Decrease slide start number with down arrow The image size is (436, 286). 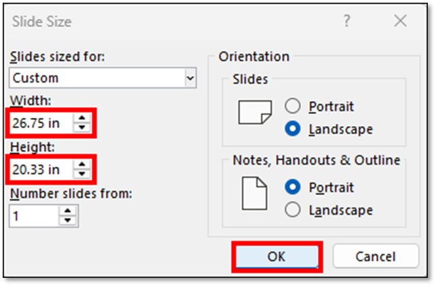(x=68, y=220)
